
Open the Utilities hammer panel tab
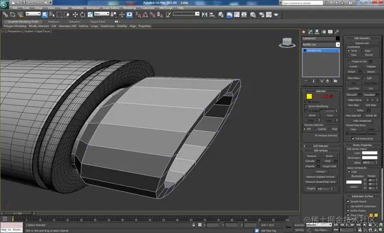click(x=337, y=32)
